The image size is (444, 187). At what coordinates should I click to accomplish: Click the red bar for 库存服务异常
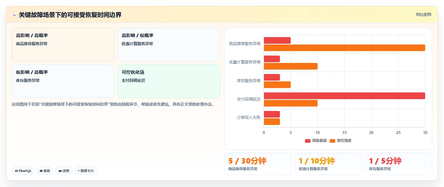[272, 77]
